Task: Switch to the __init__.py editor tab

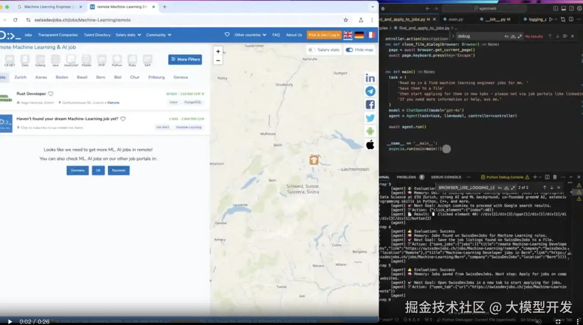Action: tap(498, 19)
